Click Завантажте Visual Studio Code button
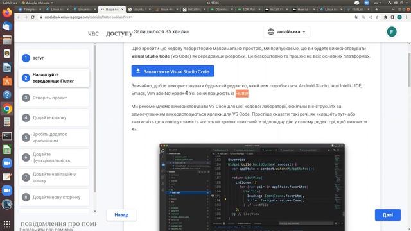 (173, 71)
